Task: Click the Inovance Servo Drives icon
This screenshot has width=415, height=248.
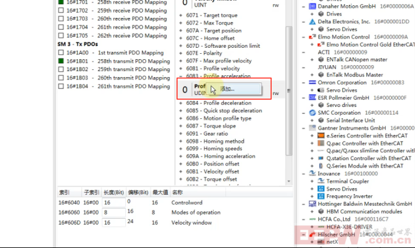Action: (321, 189)
